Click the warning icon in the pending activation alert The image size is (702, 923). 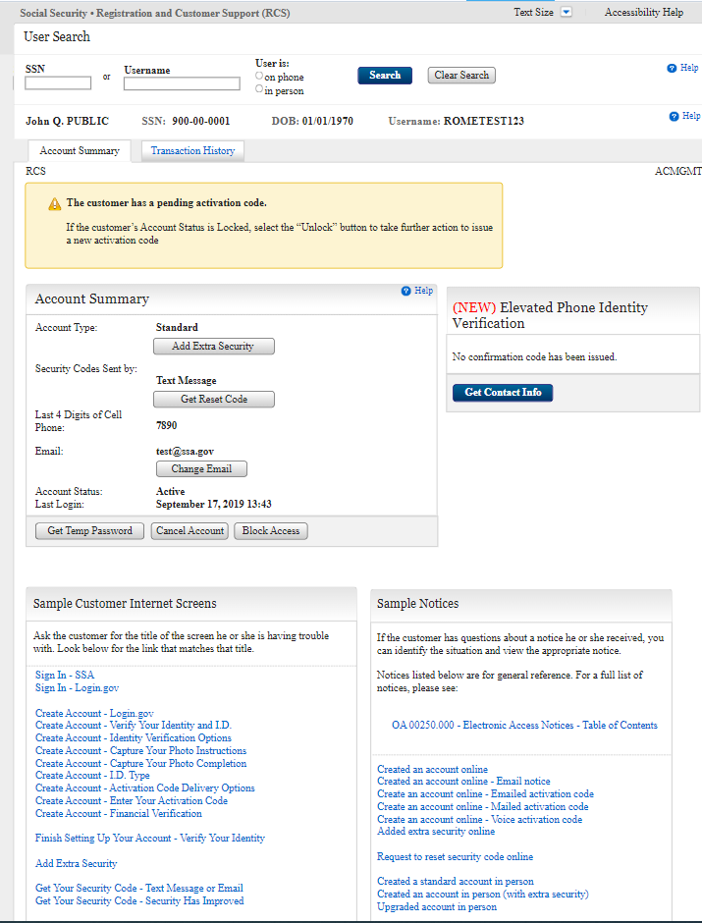tap(55, 204)
